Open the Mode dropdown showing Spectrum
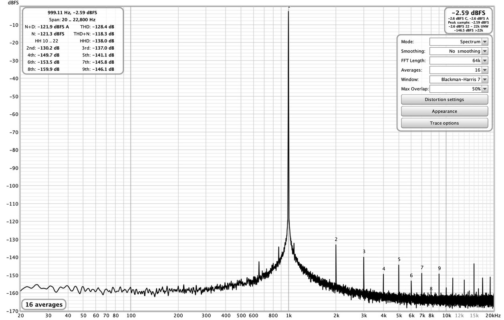 pos(459,42)
